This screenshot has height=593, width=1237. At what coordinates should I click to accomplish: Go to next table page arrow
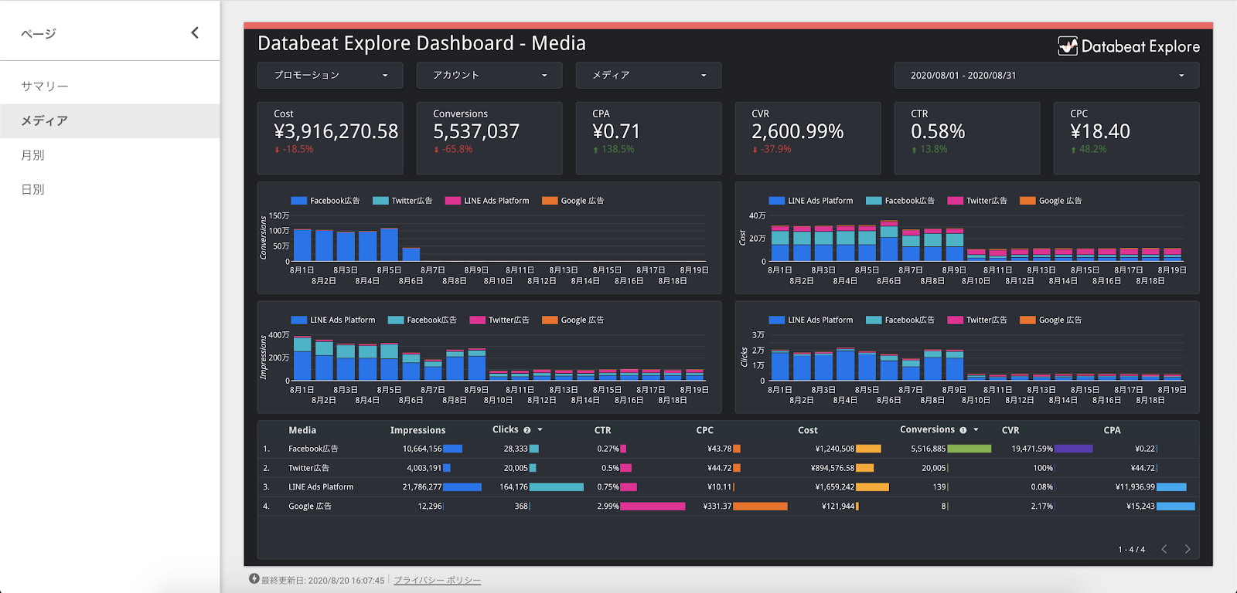click(1188, 549)
